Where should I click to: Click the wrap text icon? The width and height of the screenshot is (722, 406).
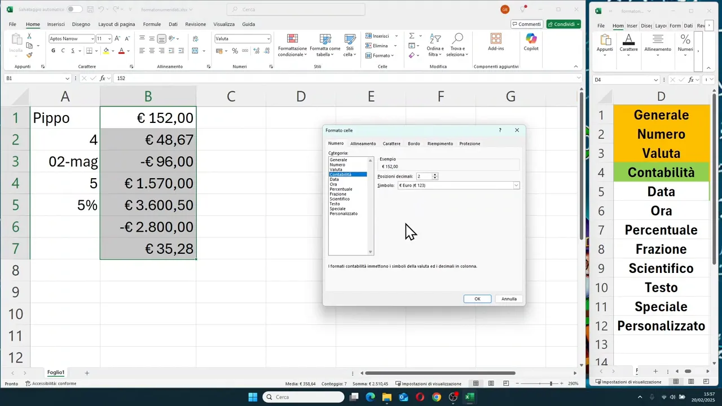point(195,38)
